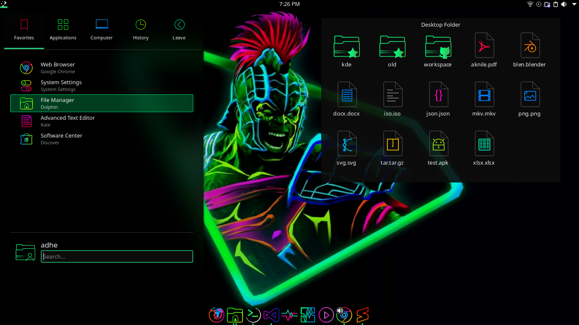Viewport: 579px width, 325px height.
Task: Launch Sublime Text from the dock
Action: [x=362, y=315]
